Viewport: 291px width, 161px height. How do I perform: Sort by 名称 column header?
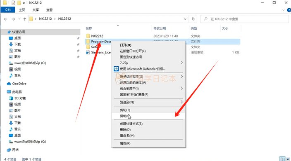(x=89, y=28)
